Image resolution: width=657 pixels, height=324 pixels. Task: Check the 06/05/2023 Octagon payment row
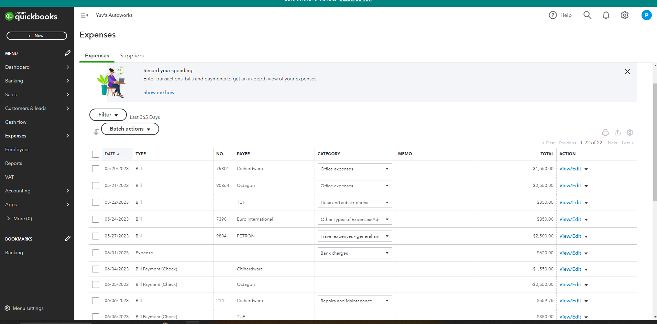96,284
